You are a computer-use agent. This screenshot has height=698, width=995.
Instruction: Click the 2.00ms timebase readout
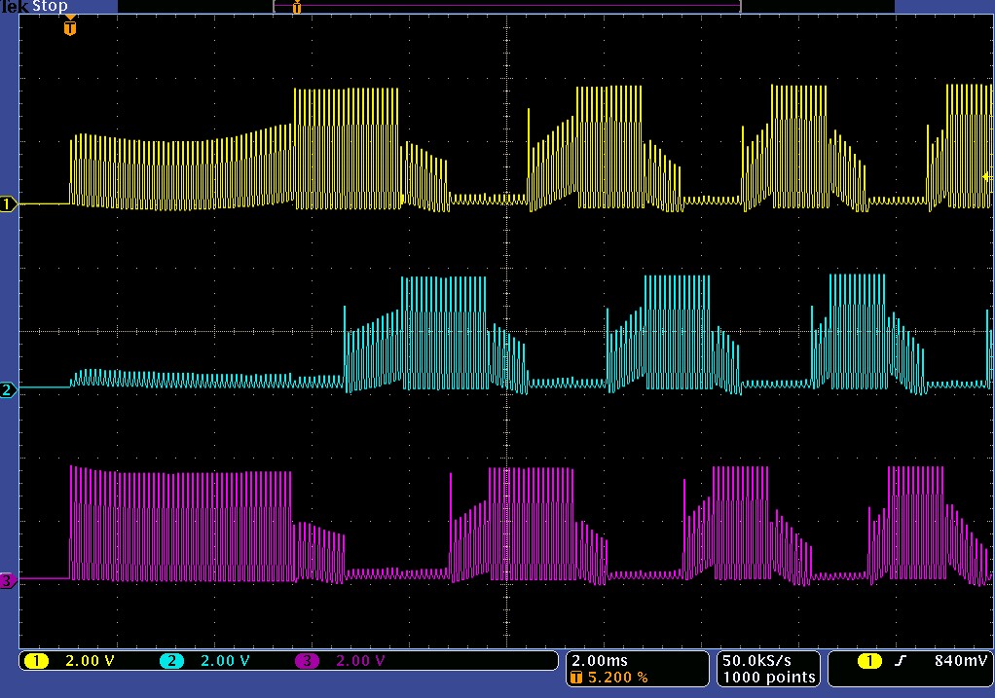point(599,661)
